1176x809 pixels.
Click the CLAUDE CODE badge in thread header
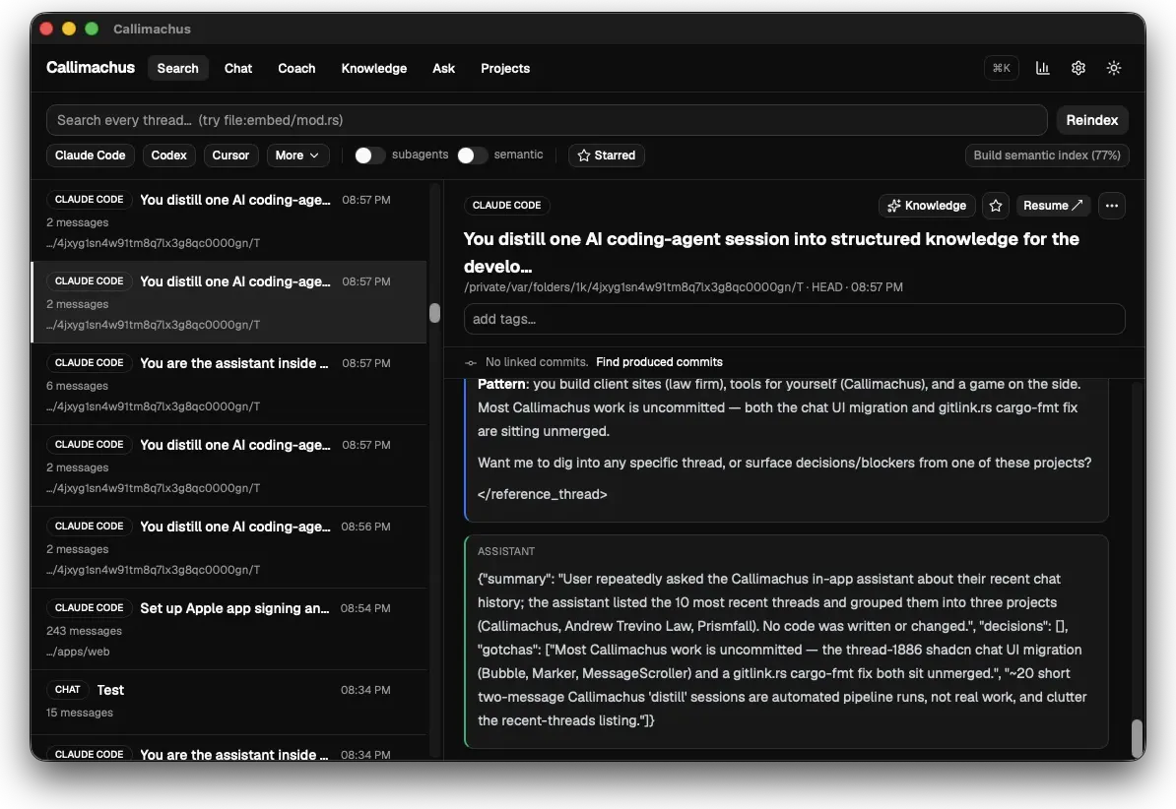506,206
